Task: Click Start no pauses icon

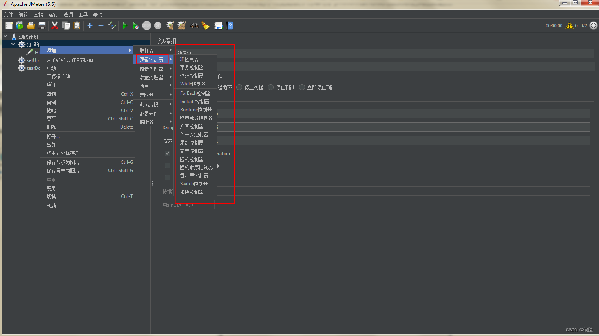Action: click(x=135, y=25)
